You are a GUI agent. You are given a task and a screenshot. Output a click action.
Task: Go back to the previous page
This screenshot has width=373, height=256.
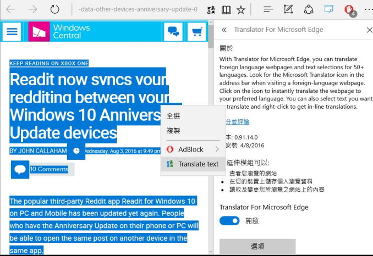10,9
